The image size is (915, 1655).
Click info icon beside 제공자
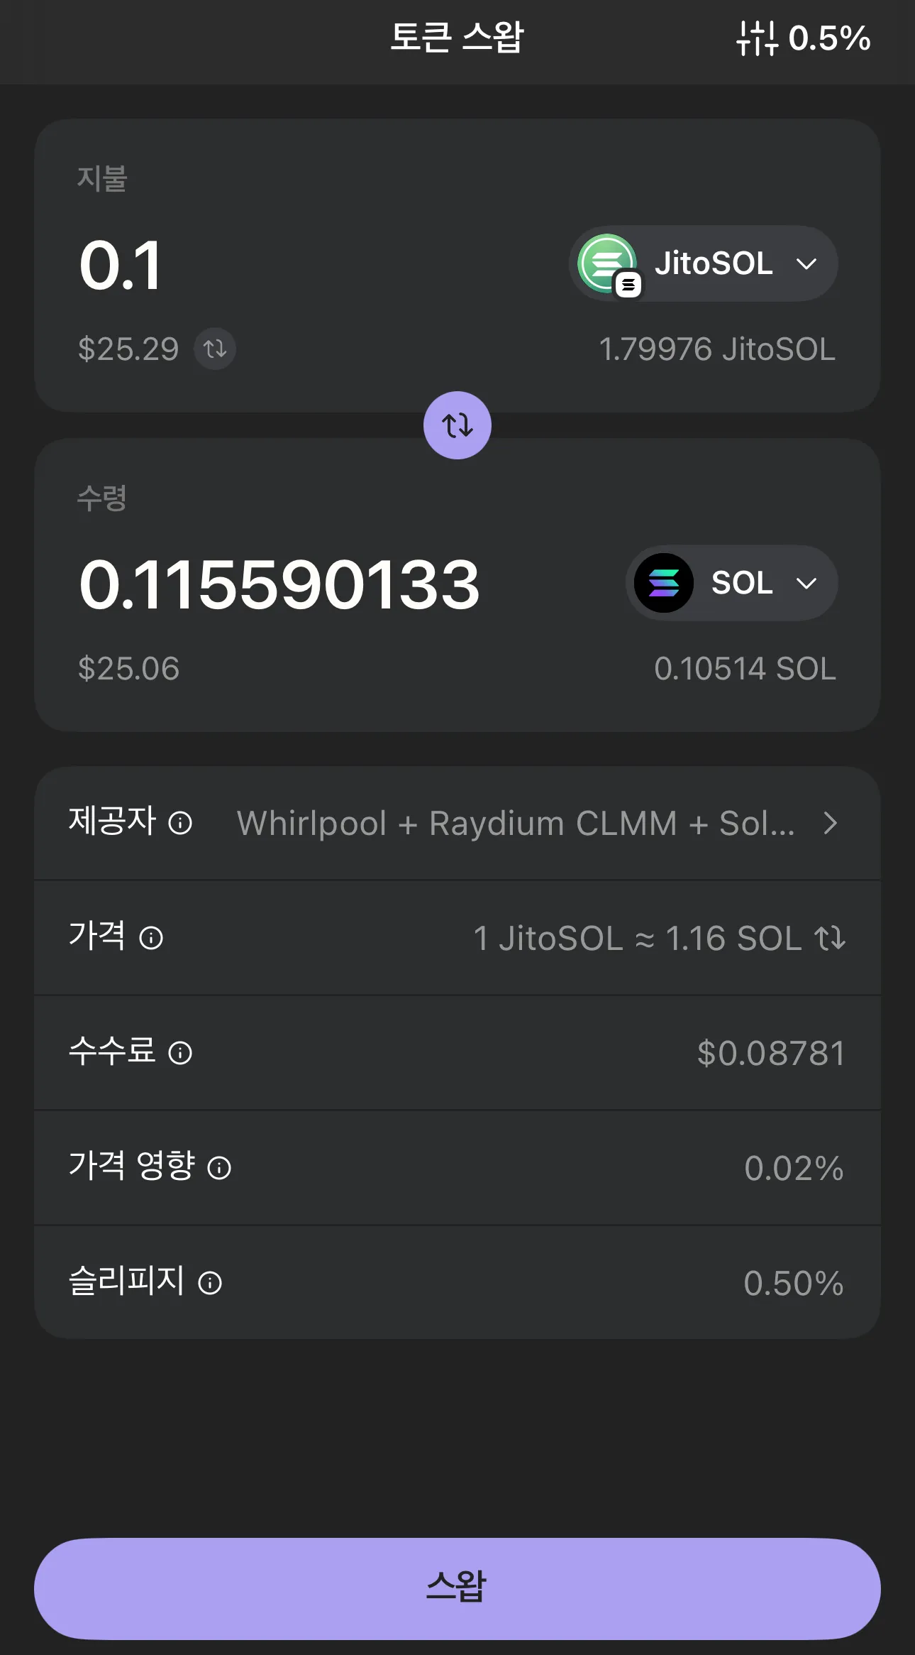[180, 823]
